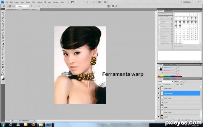Switch to the Channels tab
Viewport: 203px width, 127px height.
(x=167, y=79)
